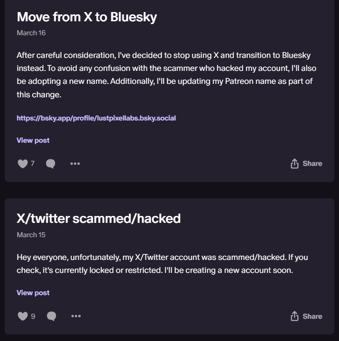
Task: Like the Move from X to Bluesky post
Action: click(x=23, y=164)
